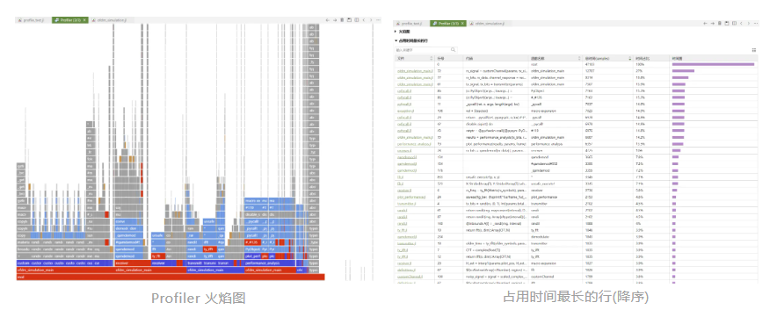Open ofdm_simulation.jl tab in left pane
The image size is (777, 317).
112,20
